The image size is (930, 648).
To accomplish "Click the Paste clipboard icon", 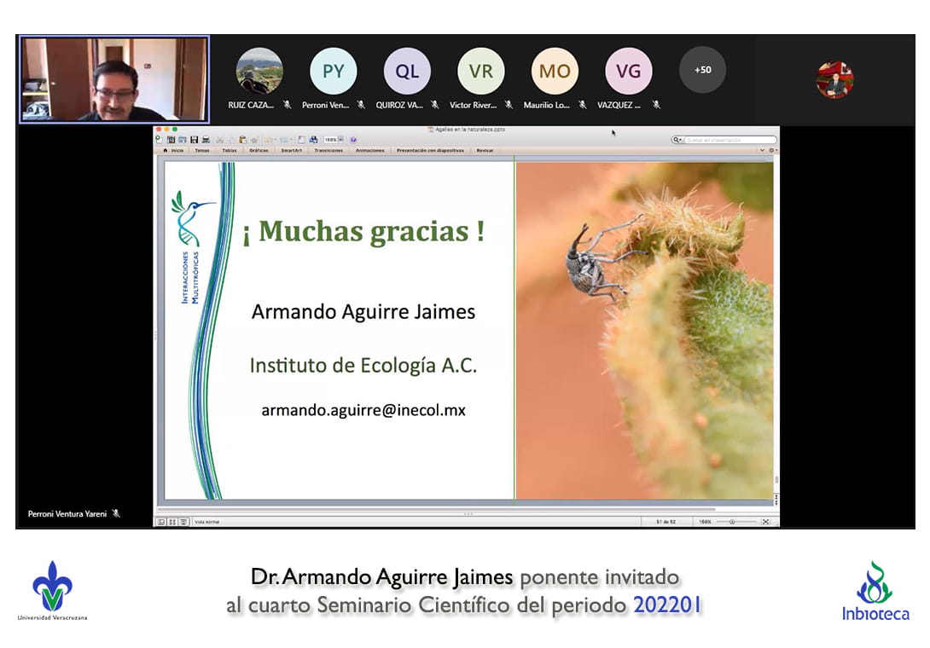I will (x=243, y=140).
